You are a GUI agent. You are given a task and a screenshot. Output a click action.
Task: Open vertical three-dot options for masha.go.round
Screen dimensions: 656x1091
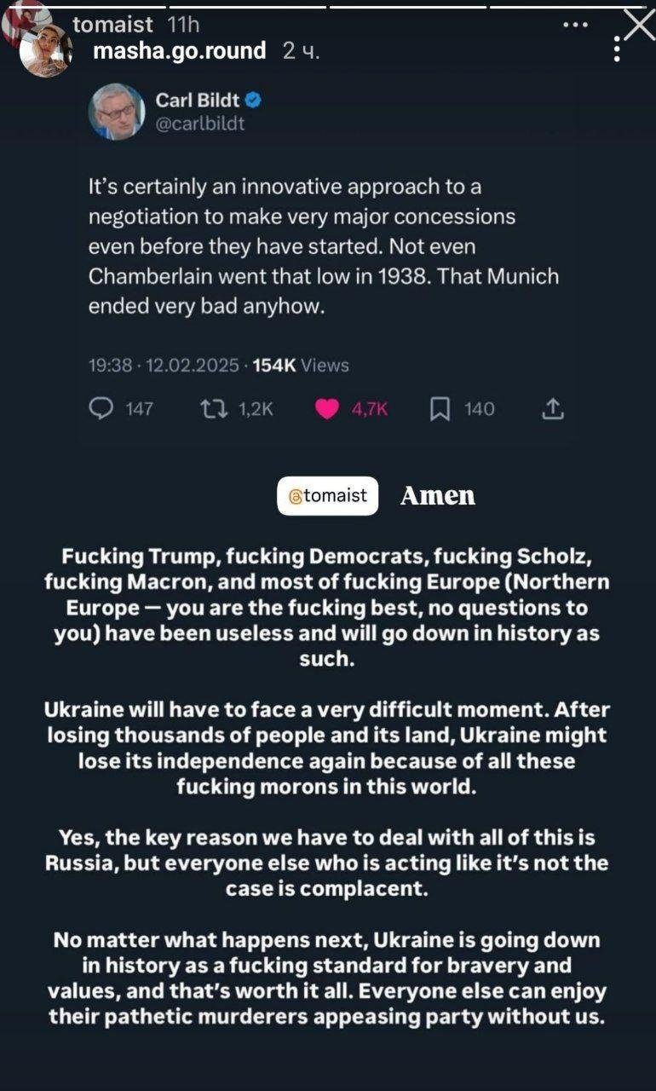[617, 49]
